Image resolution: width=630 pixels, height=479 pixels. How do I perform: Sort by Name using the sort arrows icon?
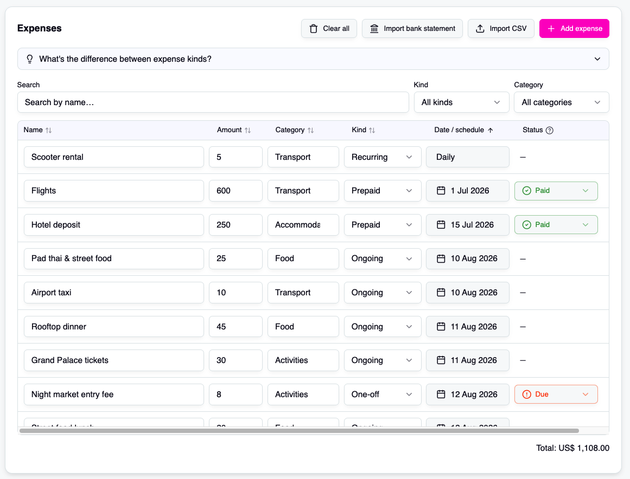pos(49,130)
